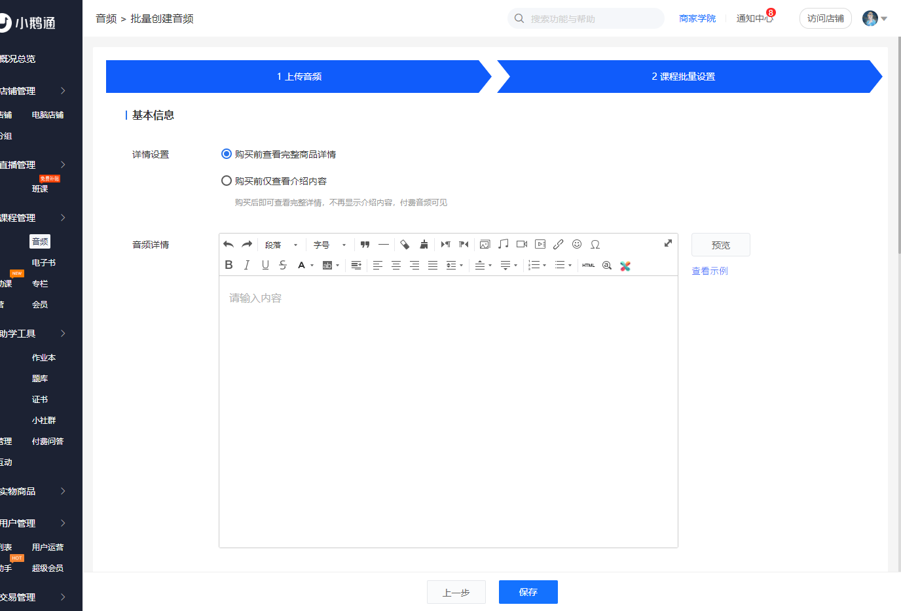Expand the editor to fullscreen

click(x=668, y=243)
